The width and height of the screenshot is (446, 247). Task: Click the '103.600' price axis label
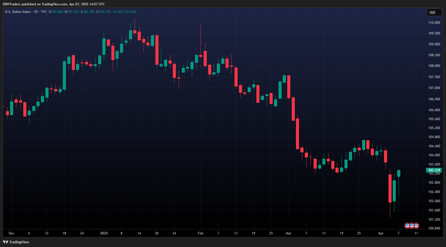434,164
